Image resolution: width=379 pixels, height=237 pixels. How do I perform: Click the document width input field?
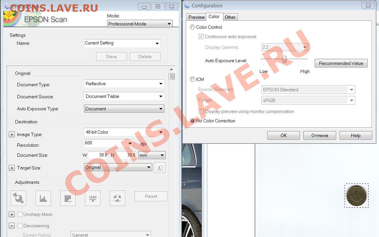98,155
